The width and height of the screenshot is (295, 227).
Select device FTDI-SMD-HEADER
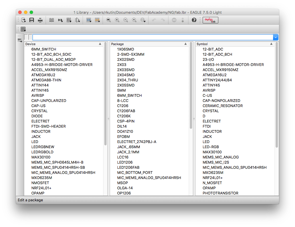click(48, 126)
